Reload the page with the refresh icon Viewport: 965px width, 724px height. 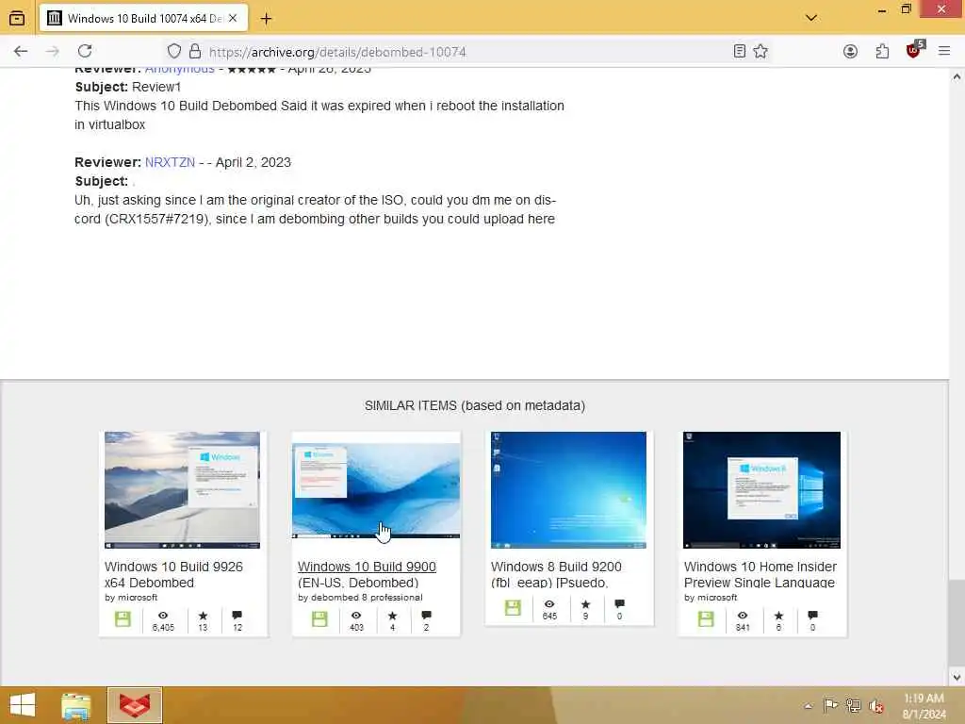85,51
